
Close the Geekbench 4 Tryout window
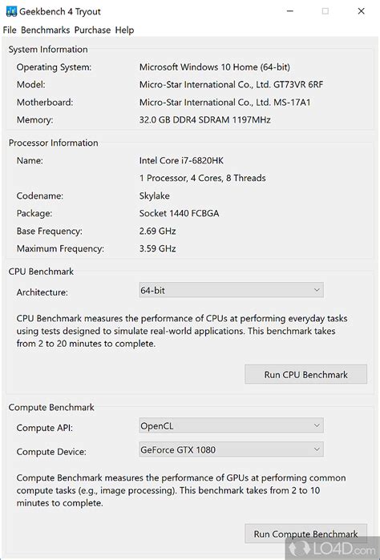(x=361, y=11)
